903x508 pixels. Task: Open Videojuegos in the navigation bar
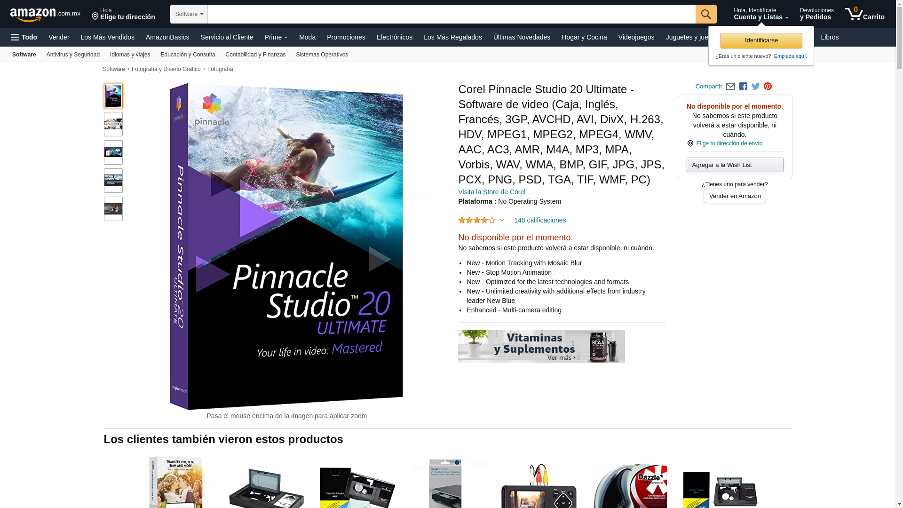coord(636,37)
